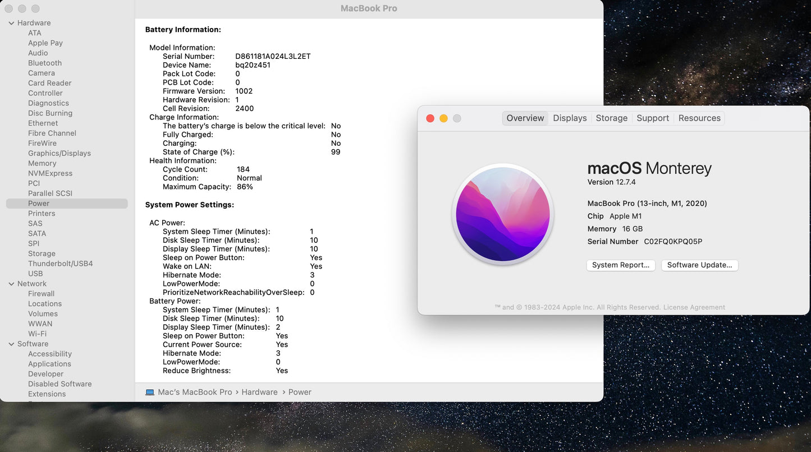Open the Storage tab
The image size is (811, 452).
(611, 118)
